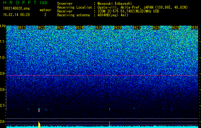Click the 0624 time marker
Viewport: 201px width, 128px height.
[x=79, y=28]
